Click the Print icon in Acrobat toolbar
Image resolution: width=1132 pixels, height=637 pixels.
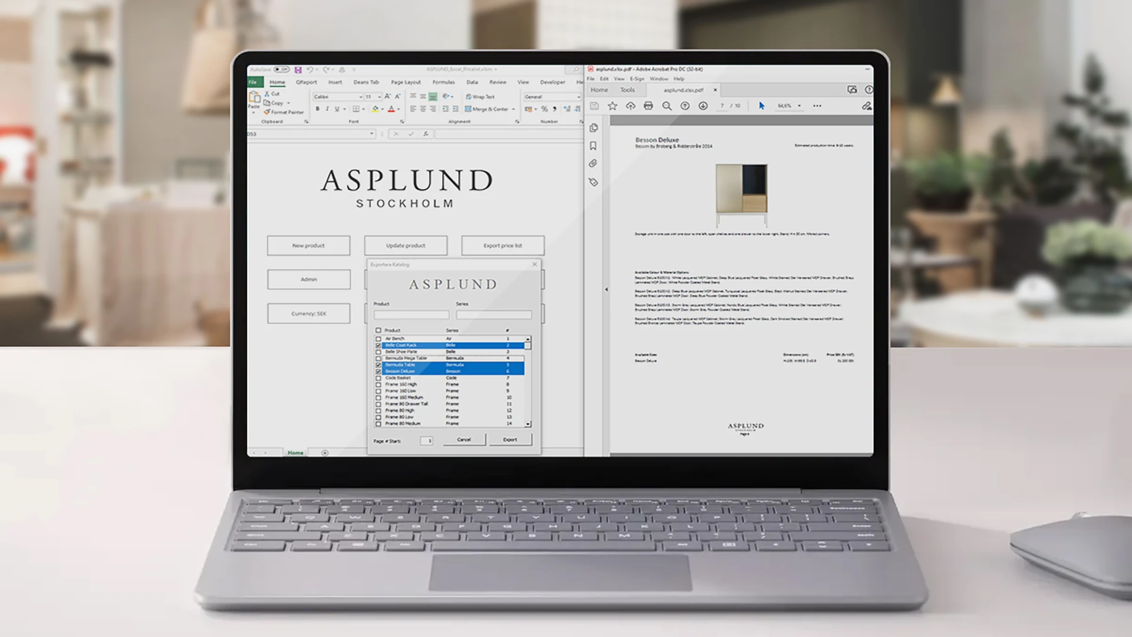coord(649,106)
